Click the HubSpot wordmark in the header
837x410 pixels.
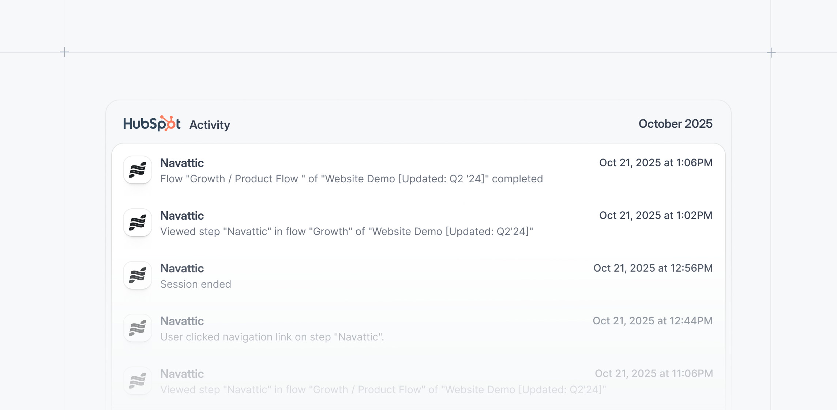(x=151, y=123)
